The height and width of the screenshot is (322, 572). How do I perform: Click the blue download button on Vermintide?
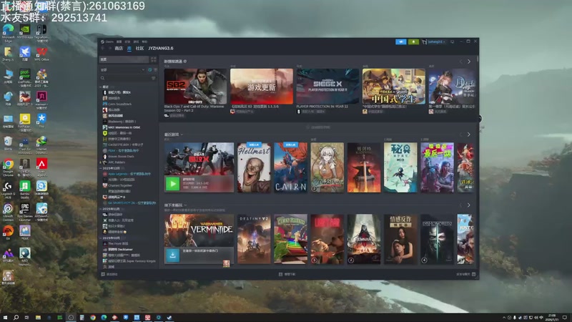coord(172,255)
